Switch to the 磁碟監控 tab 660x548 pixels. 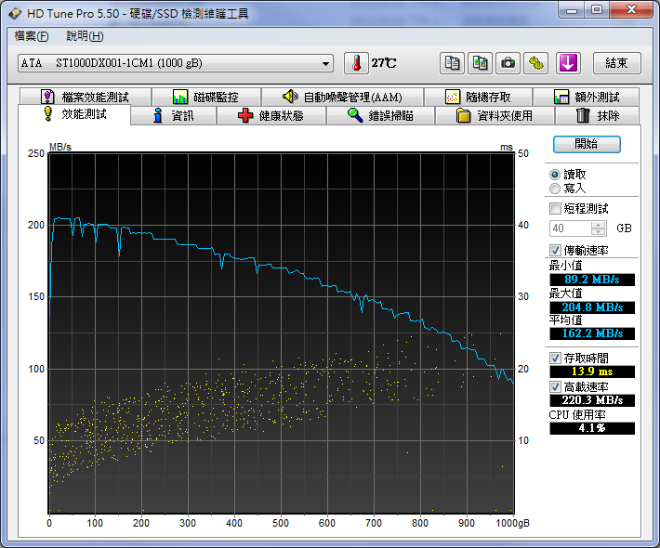click(205, 98)
